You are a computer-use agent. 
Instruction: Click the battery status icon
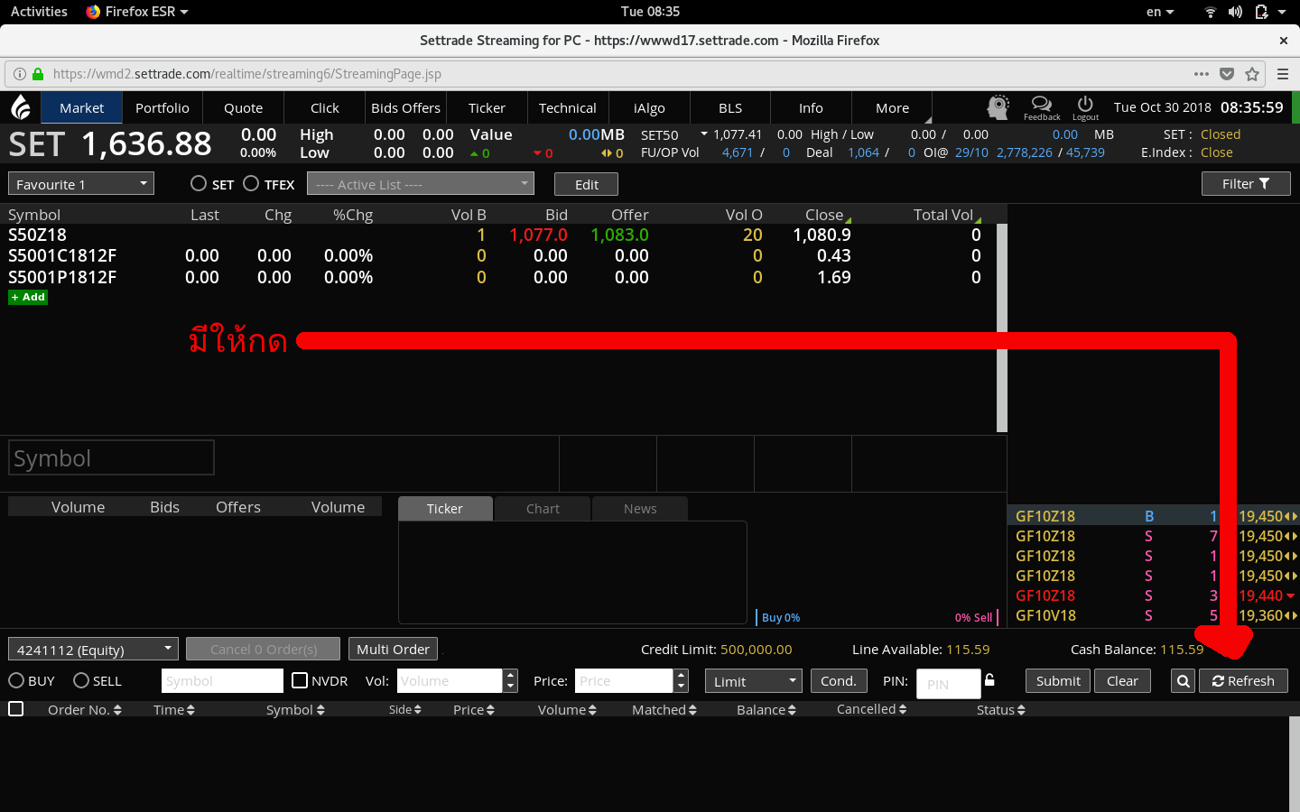tap(1261, 12)
